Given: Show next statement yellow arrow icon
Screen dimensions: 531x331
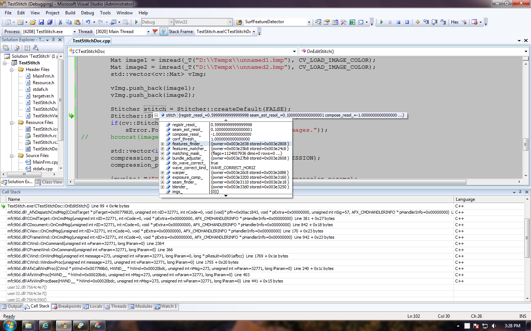Looking at the screenshot, I should [418, 22].
